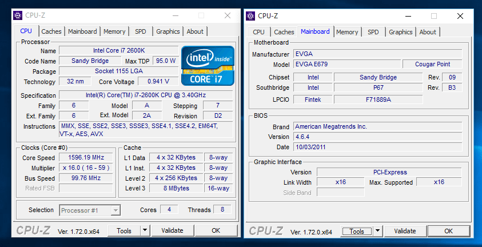Open Memory tab in right CPU-Z window
The height and width of the screenshot is (247, 482).
347,32
